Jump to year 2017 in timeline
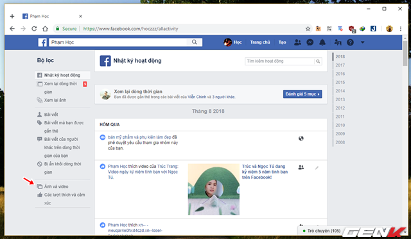The image size is (411, 239). tap(340, 65)
